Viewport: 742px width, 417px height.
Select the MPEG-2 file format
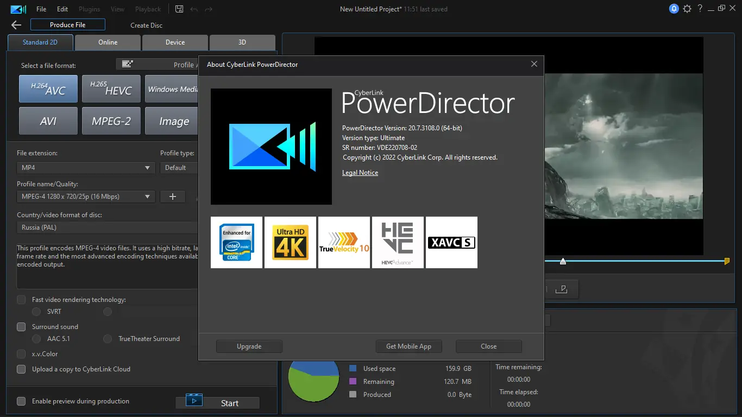[x=111, y=121]
